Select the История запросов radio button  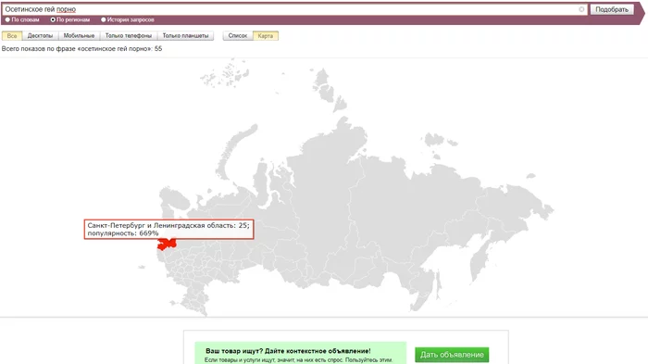click(x=104, y=19)
